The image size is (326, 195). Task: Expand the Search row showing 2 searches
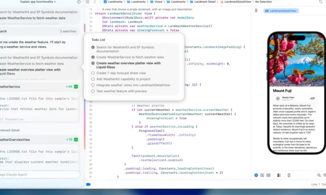pyautogui.click(x=40, y=31)
